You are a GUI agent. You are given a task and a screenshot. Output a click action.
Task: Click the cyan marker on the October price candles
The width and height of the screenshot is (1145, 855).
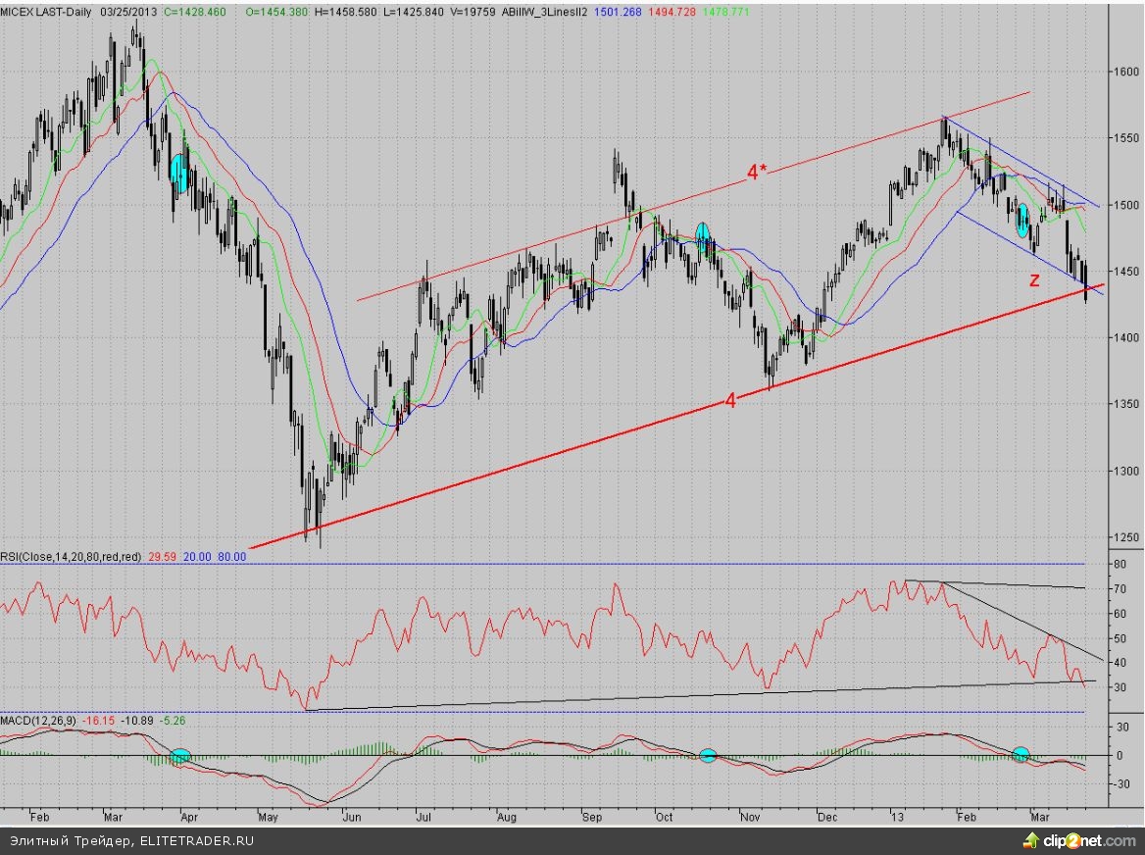pos(703,233)
